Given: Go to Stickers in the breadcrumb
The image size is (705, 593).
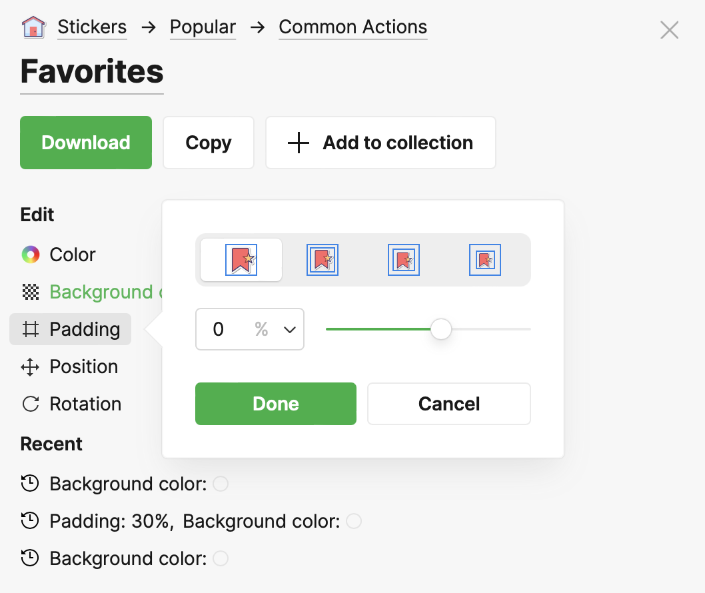Looking at the screenshot, I should tap(92, 27).
